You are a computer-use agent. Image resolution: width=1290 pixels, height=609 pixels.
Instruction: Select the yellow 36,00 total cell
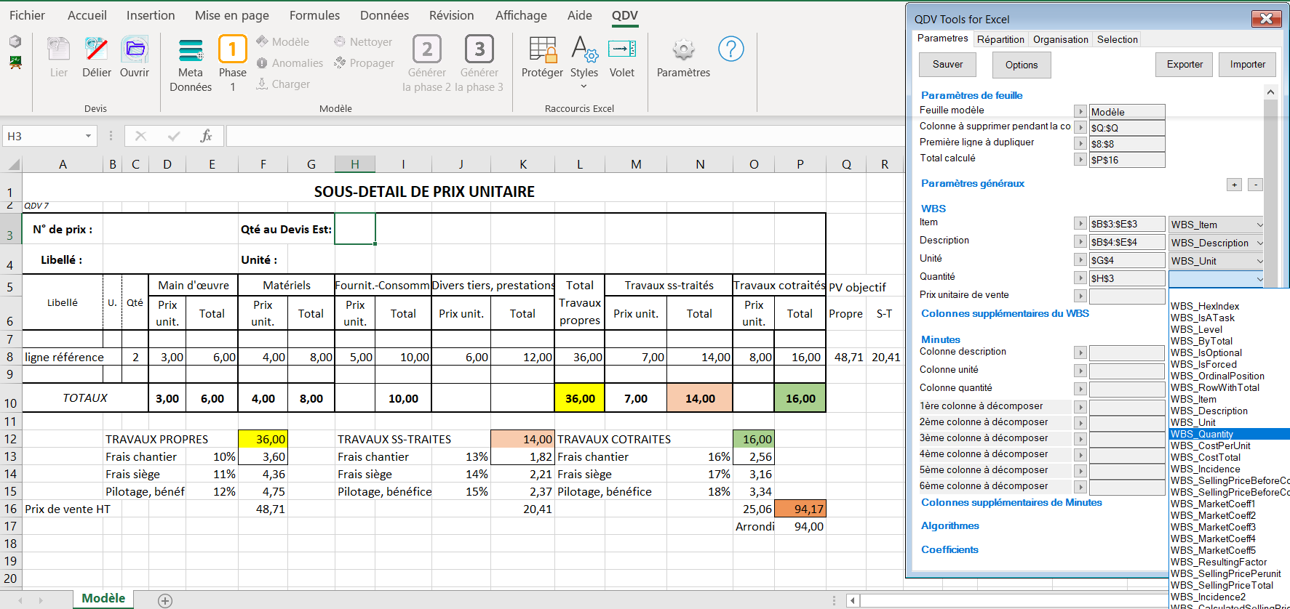click(x=580, y=398)
